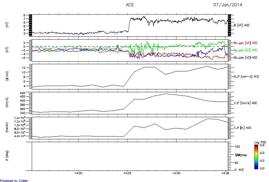
Task: Click the "50" theta tick label
Action: (x=236, y=163)
